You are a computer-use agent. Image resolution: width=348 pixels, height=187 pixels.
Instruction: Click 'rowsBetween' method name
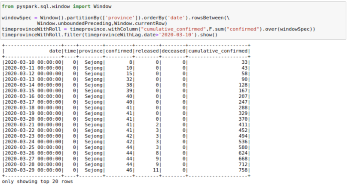click(207, 18)
